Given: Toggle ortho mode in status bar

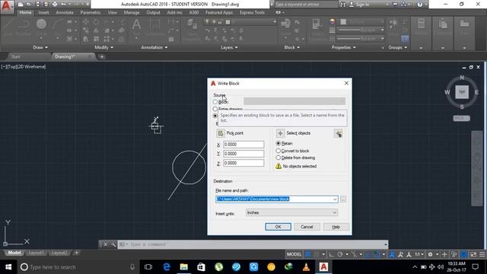Looking at the screenshot, I should 332,254.
